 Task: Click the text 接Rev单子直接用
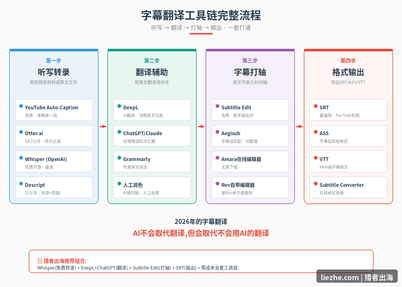(x=237, y=193)
